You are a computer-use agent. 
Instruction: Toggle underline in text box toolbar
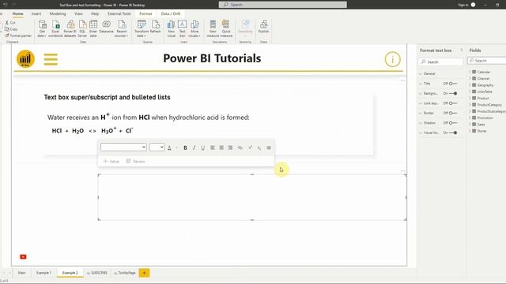pos(202,148)
